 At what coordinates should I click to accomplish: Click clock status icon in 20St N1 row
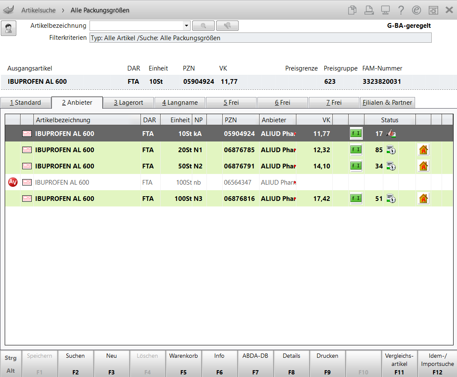[391, 150]
